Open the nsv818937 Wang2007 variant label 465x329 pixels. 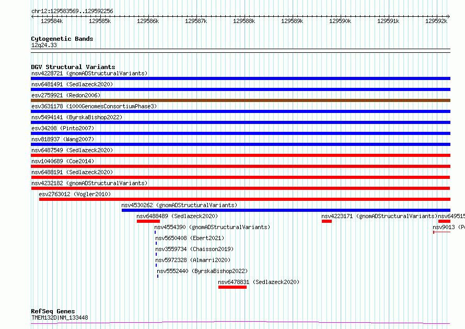pyautogui.click(x=63, y=139)
